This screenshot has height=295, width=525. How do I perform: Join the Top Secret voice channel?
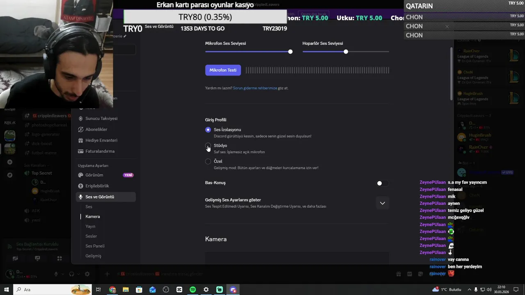[42, 173]
